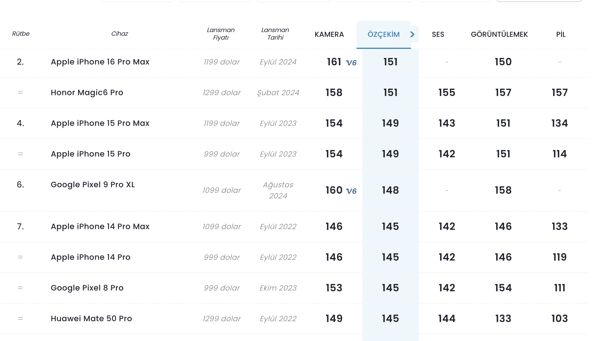Viewport: 599px width, 341px height.
Task: Open Google Pixel 8 Pro details
Action: (x=87, y=288)
